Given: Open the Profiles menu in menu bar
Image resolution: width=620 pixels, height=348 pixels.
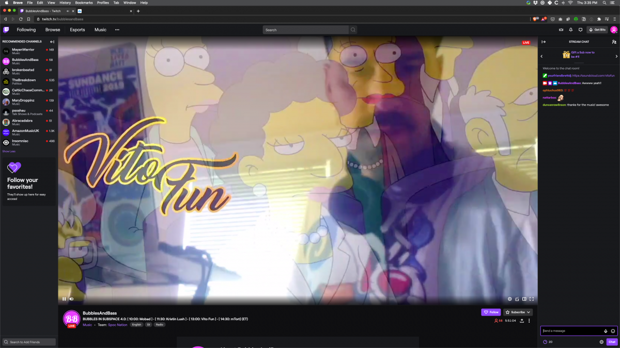Looking at the screenshot, I should point(103,3).
